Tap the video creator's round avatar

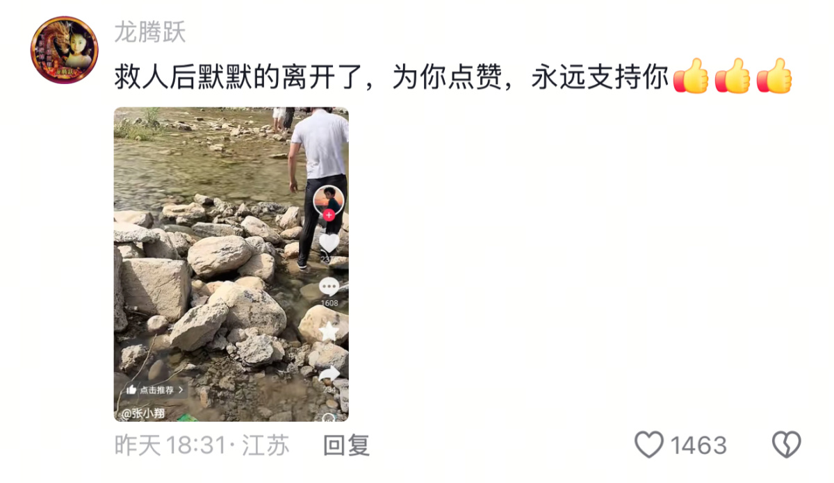point(329,201)
